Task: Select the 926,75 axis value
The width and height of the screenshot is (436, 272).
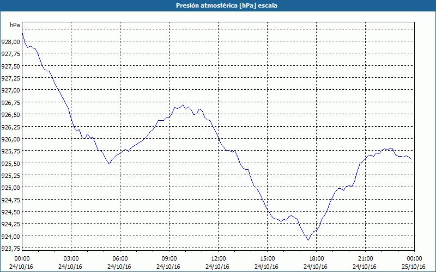Action: 11,103
